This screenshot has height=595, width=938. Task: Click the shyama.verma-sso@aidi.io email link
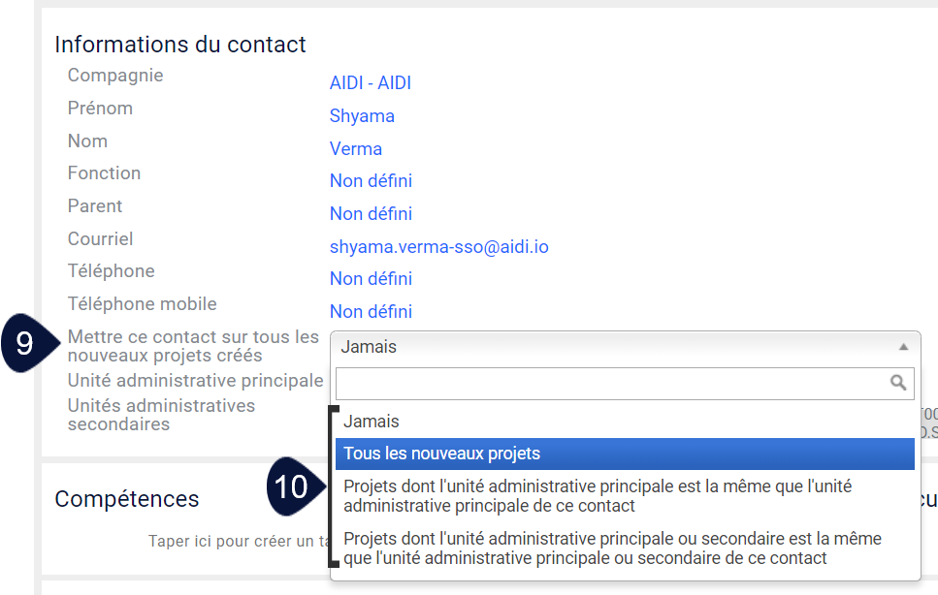click(x=439, y=247)
